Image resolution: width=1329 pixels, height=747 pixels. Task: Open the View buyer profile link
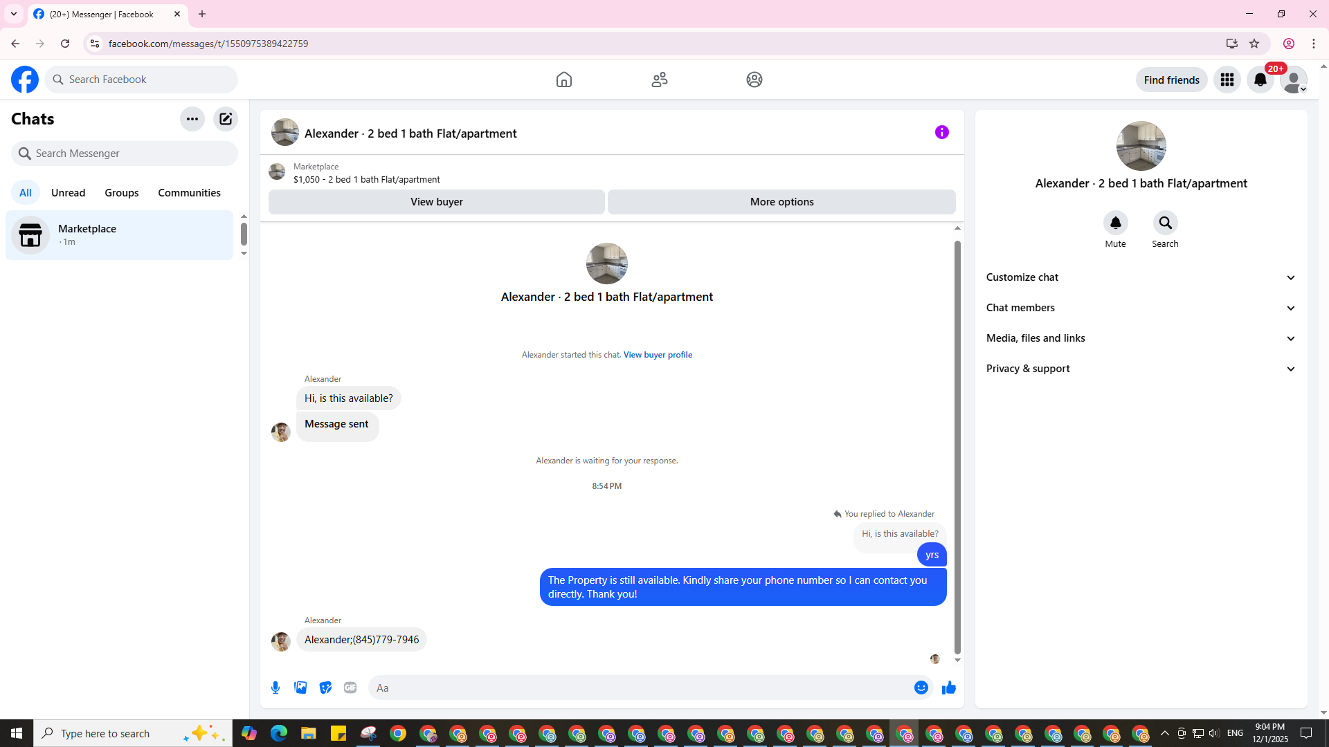pyautogui.click(x=658, y=355)
